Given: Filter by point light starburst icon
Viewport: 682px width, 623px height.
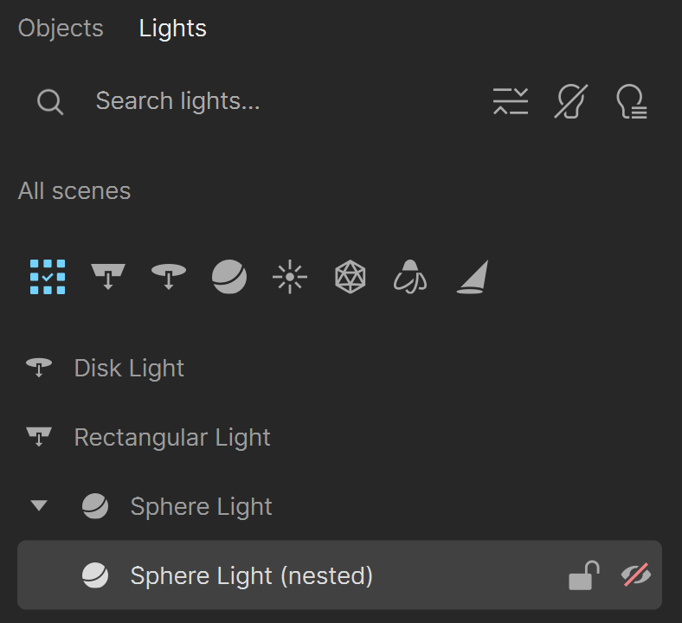Looking at the screenshot, I should (x=290, y=277).
